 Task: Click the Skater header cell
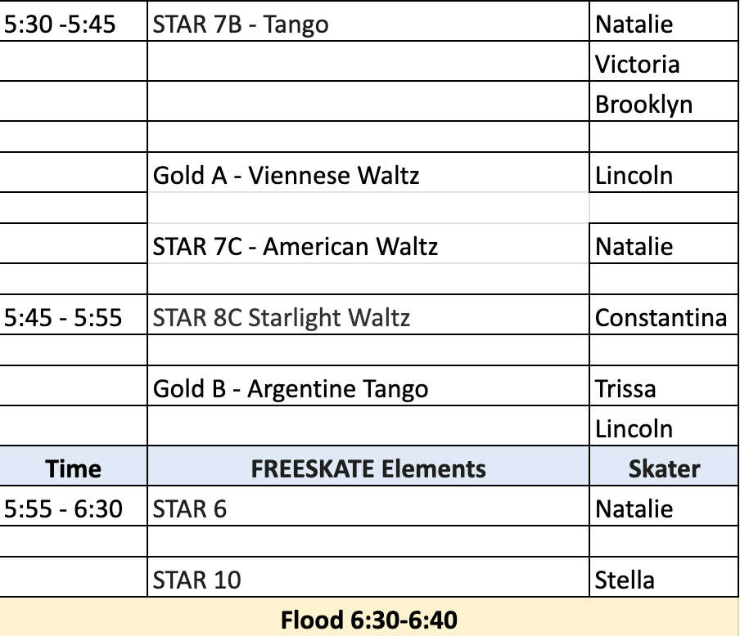pyautogui.click(x=664, y=466)
